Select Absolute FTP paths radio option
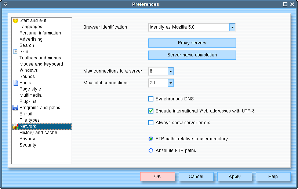The image size is (298, 189). pos(151,151)
